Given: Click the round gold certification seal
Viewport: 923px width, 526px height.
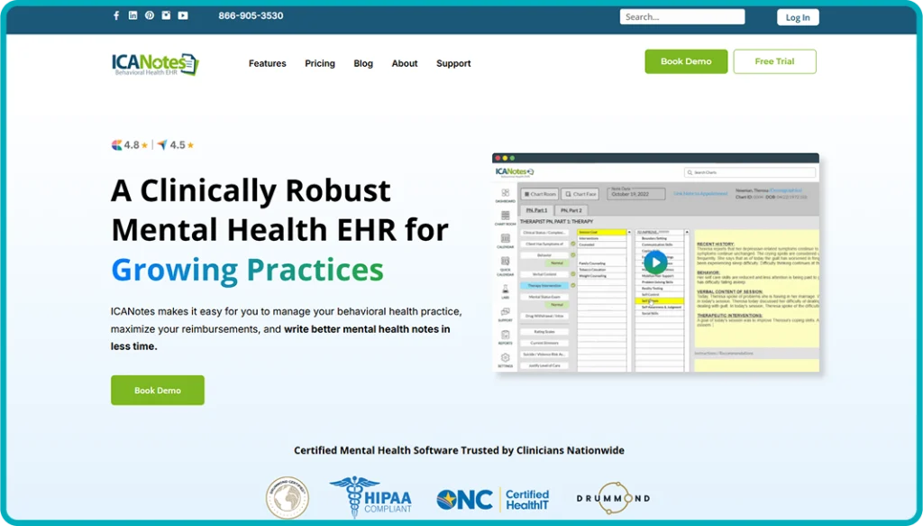Looking at the screenshot, I should [288, 498].
